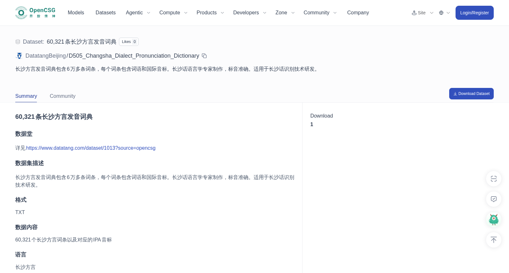Viewport: 509px width, 273px height.
Task: Switch to the Summary tab
Action: [26, 96]
